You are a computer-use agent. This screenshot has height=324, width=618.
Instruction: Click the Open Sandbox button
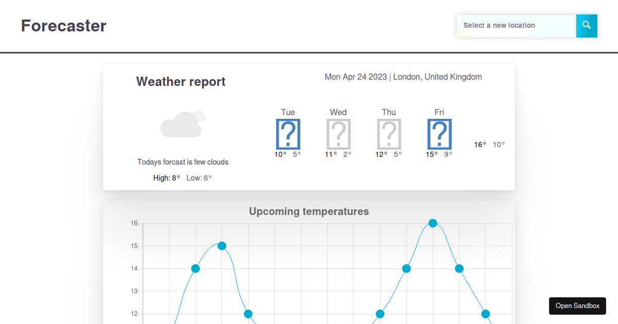tap(577, 305)
